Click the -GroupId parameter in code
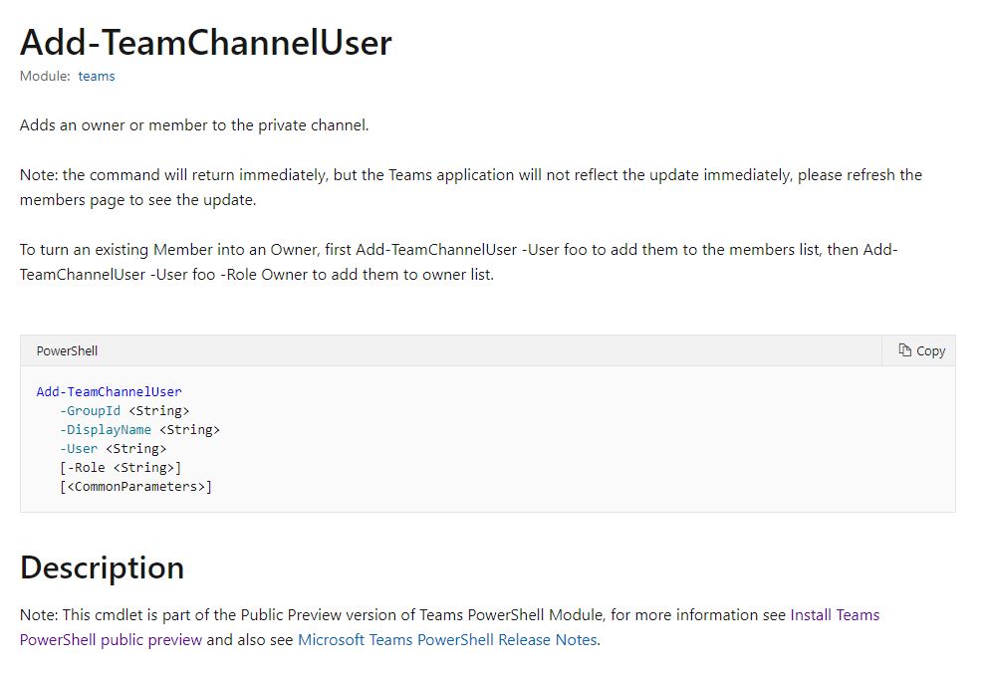 coord(90,411)
